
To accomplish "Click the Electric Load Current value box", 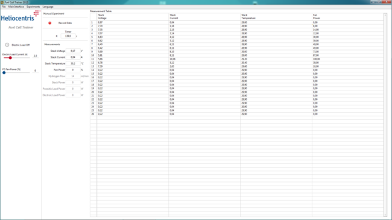I will tap(36, 55).
